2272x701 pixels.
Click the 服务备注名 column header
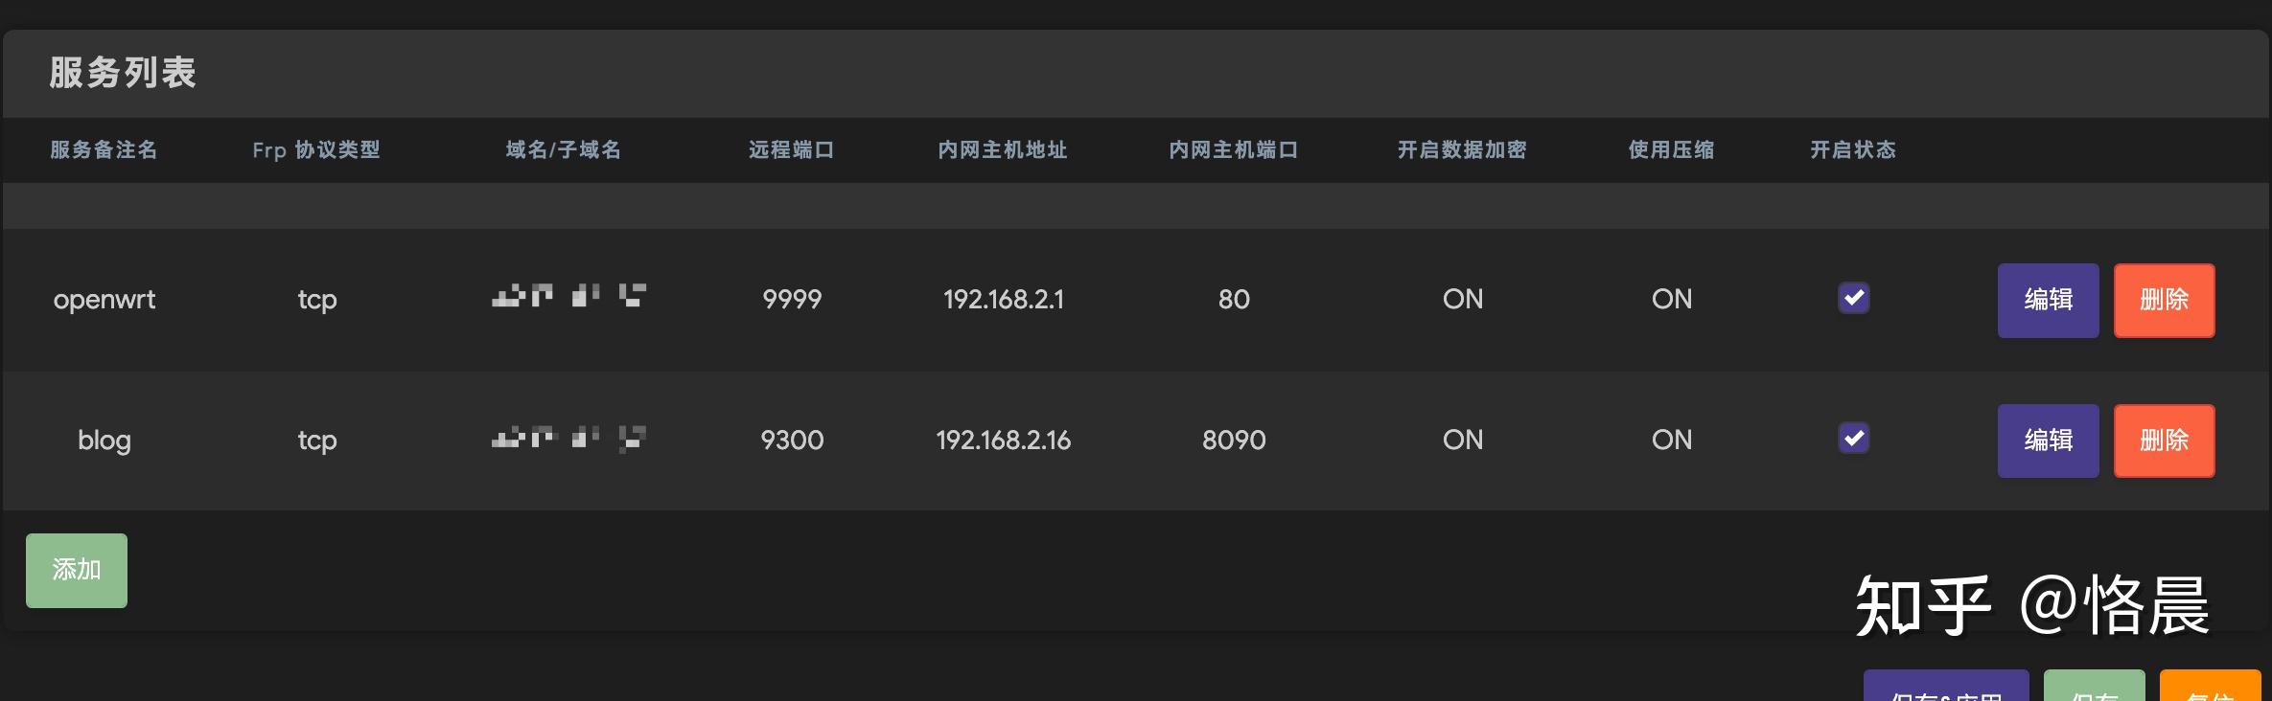tap(104, 150)
